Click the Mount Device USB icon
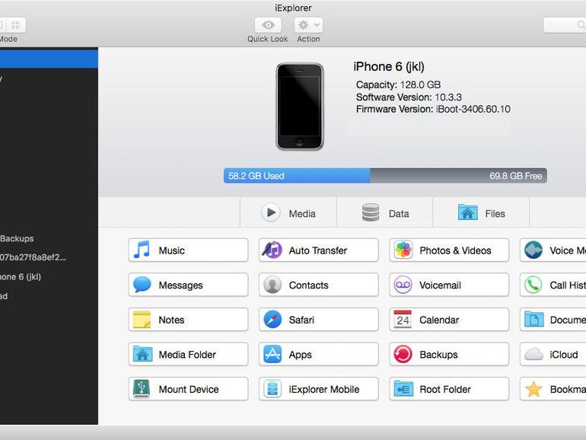The image size is (586, 440). coord(142,389)
